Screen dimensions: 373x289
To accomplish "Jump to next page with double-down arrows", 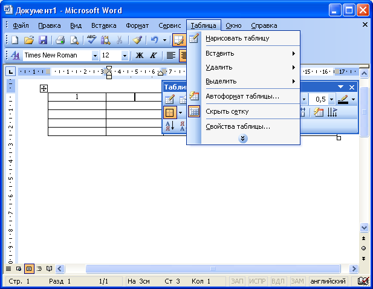I will (x=363, y=259).
